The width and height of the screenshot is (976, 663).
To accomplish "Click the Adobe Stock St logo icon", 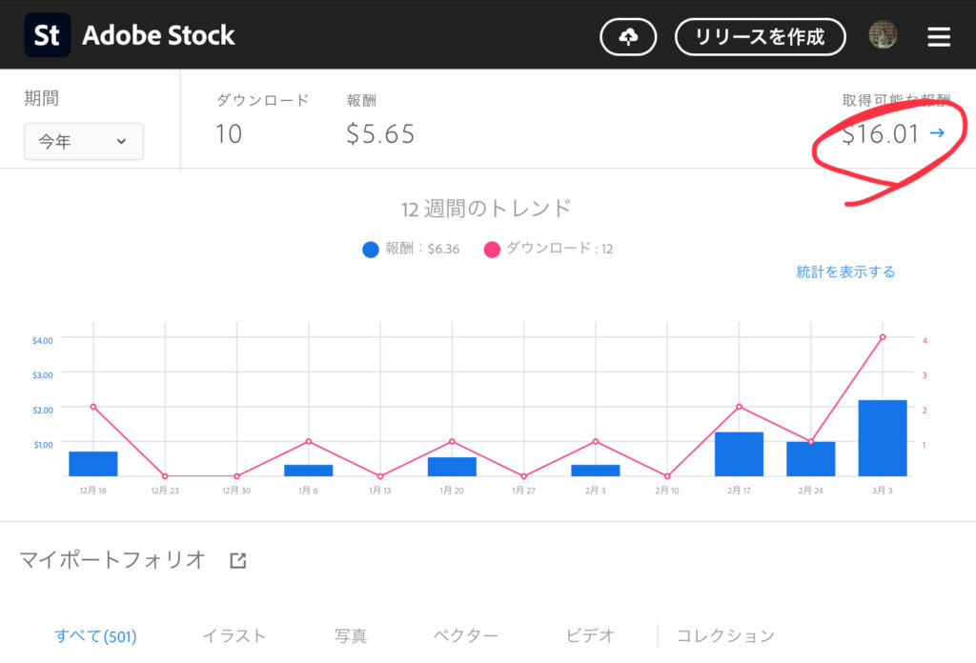I will (x=46, y=36).
